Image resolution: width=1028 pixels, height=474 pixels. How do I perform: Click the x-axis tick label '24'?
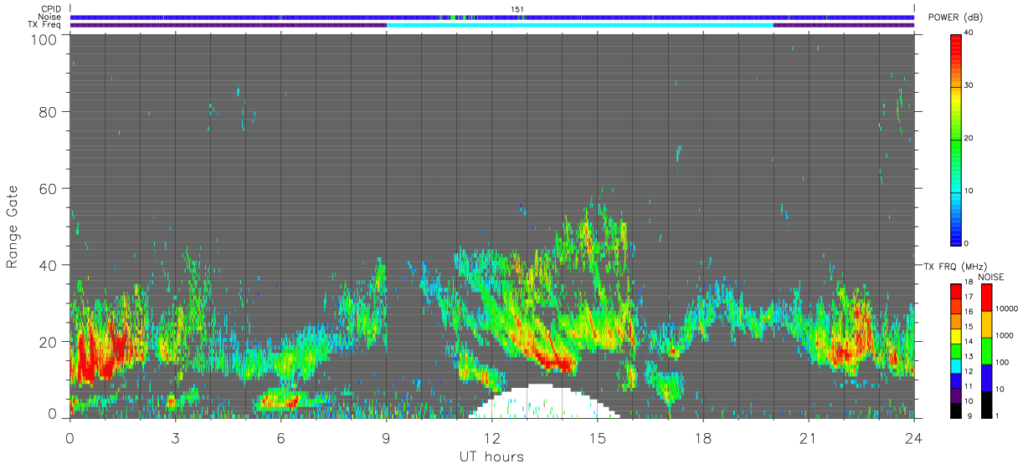[x=913, y=438]
